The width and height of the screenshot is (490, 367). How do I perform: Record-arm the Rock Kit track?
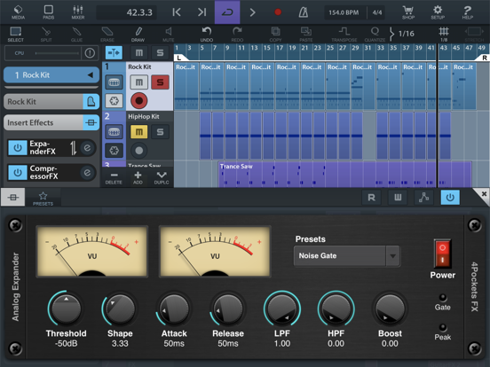coord(139,101)
